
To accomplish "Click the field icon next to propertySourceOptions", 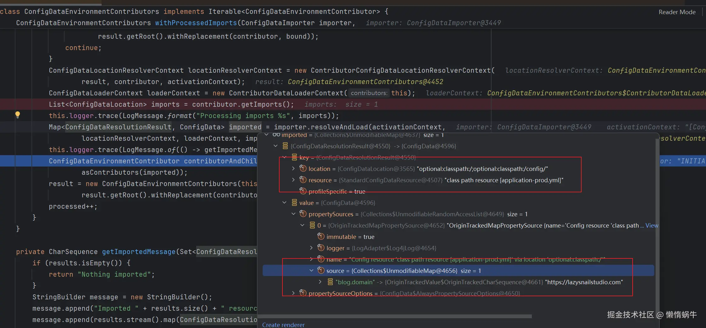I will coord(303,293).
